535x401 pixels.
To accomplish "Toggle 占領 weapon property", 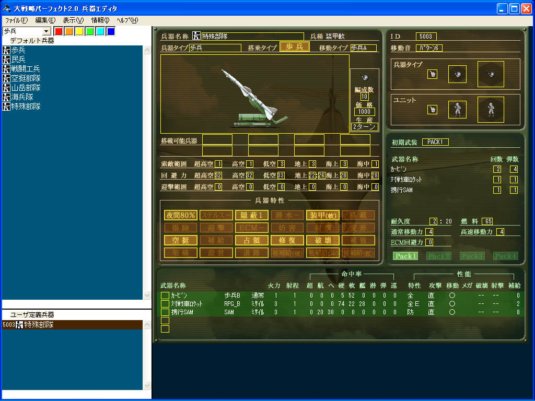I will click(251, 240).
